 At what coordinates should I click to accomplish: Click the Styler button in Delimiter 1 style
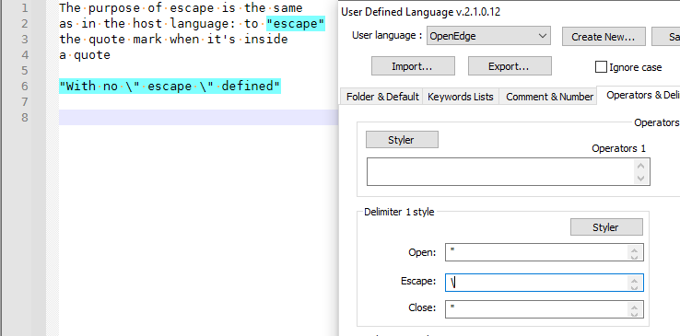pyautogui.click(x=606, y=226)
